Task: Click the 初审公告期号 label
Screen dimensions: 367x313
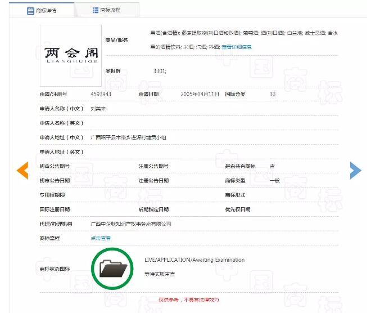Action: tap(55, 166)
